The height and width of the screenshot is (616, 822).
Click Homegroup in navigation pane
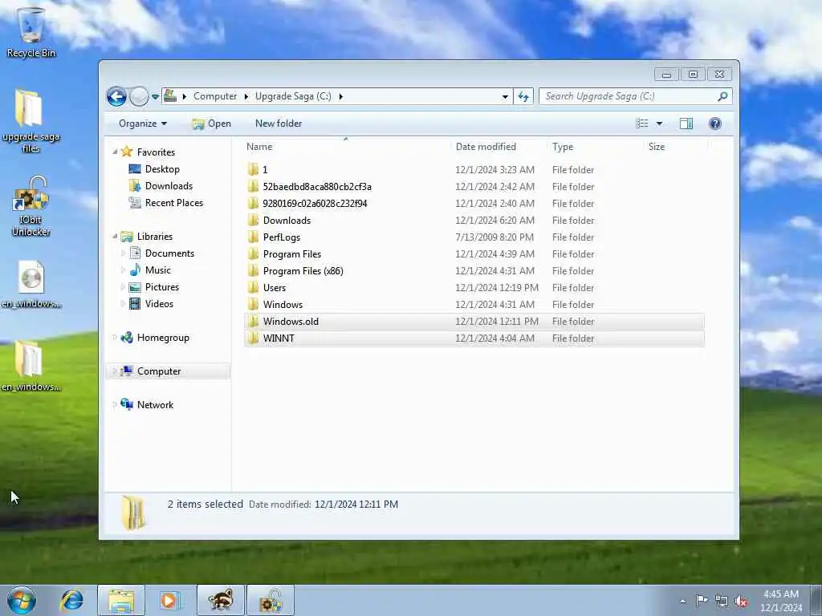tap(163, 338)
